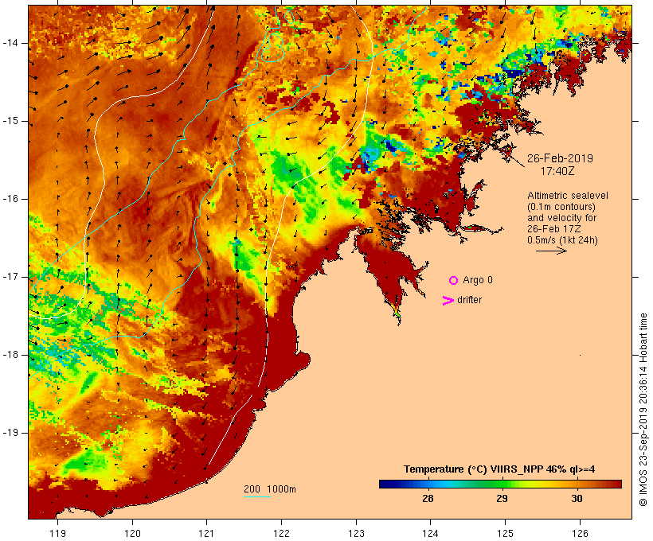This screenshot has height=541, width=653.
Task: Click the latitude label -15
Action: click(x=10, y=121)
